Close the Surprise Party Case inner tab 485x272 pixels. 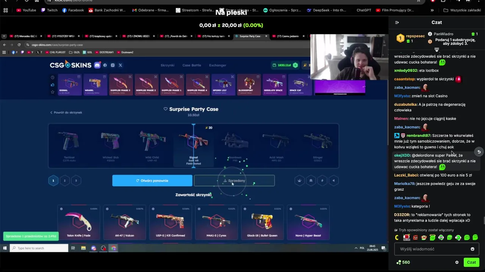(266, 36)
